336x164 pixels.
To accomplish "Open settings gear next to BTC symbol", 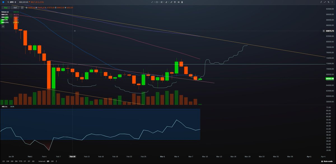I will click(x=15, y=2).
